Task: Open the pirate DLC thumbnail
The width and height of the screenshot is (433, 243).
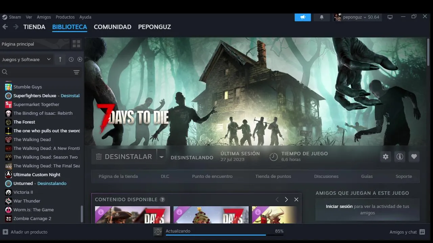Action: 133,215
